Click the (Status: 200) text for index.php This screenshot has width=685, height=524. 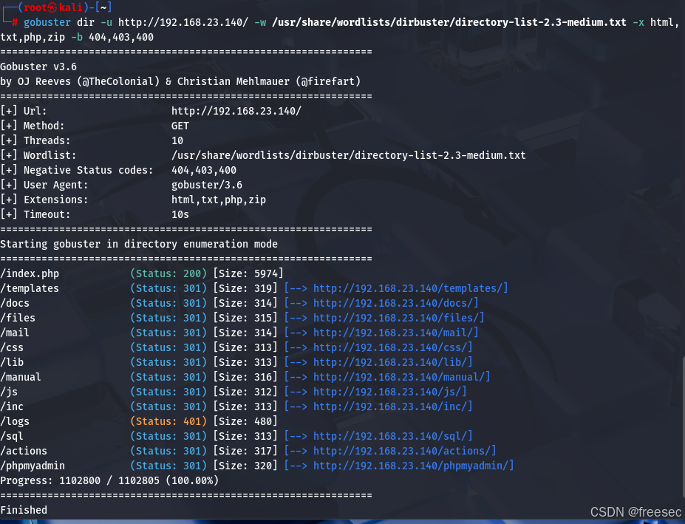(168, 273)
